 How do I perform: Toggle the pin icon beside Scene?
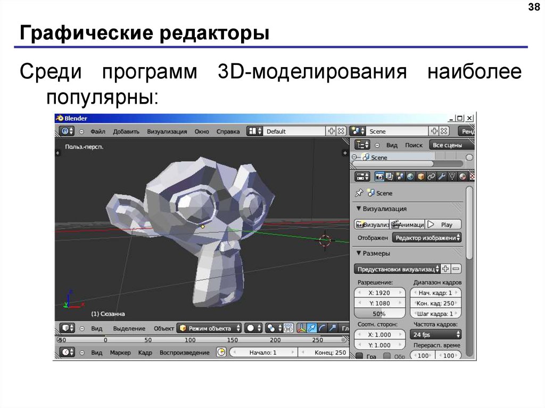click(359, 193)
